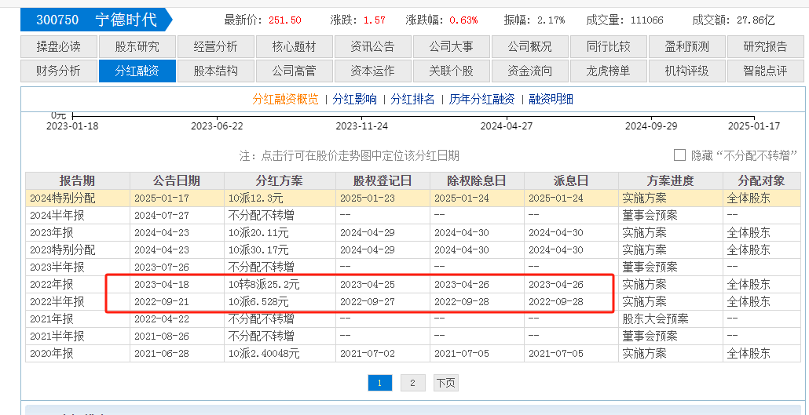The height and width of the screenshot is (415, 809).
Task: Select the 2024特别分配 row
Action: point(413,198)
